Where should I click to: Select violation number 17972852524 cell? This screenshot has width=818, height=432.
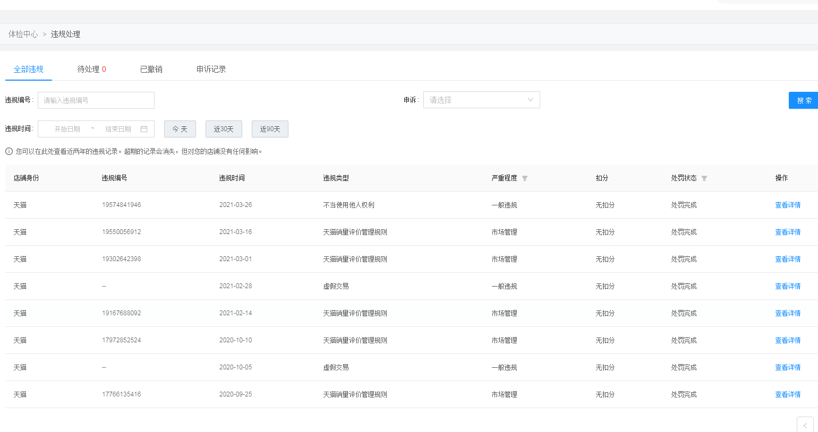[x=122, y=340]
